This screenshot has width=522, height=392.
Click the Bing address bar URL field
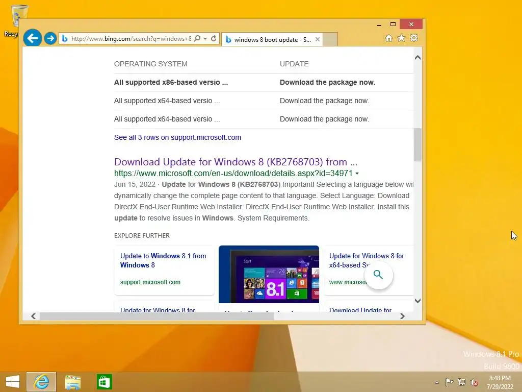(x=131, y=39)
